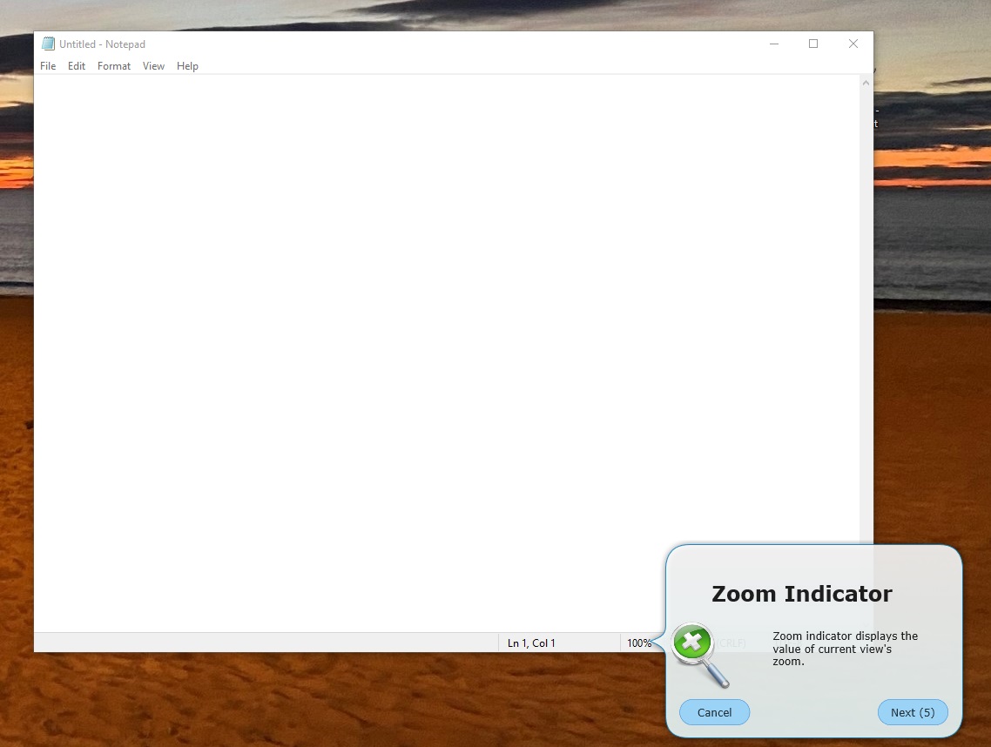991x747 pixels.
Task: Click the green magnifier zoom icon
Action: [x=699, y=655]
